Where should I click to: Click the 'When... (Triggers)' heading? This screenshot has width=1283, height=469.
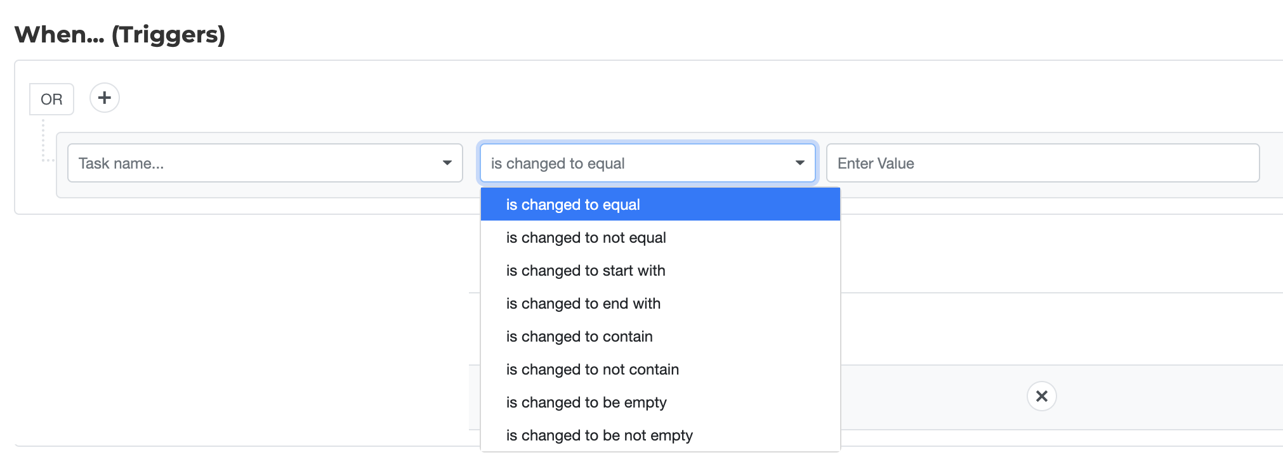(120, 34)
